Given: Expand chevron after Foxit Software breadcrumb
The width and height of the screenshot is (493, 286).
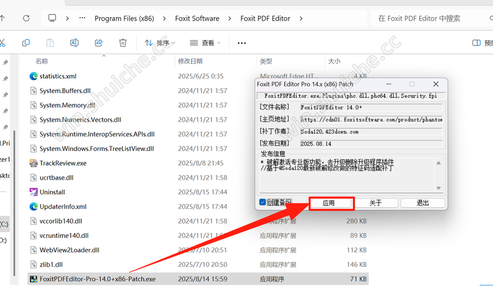Looking at the screenshot, I should pyautogui.click(x=230, y=18).
